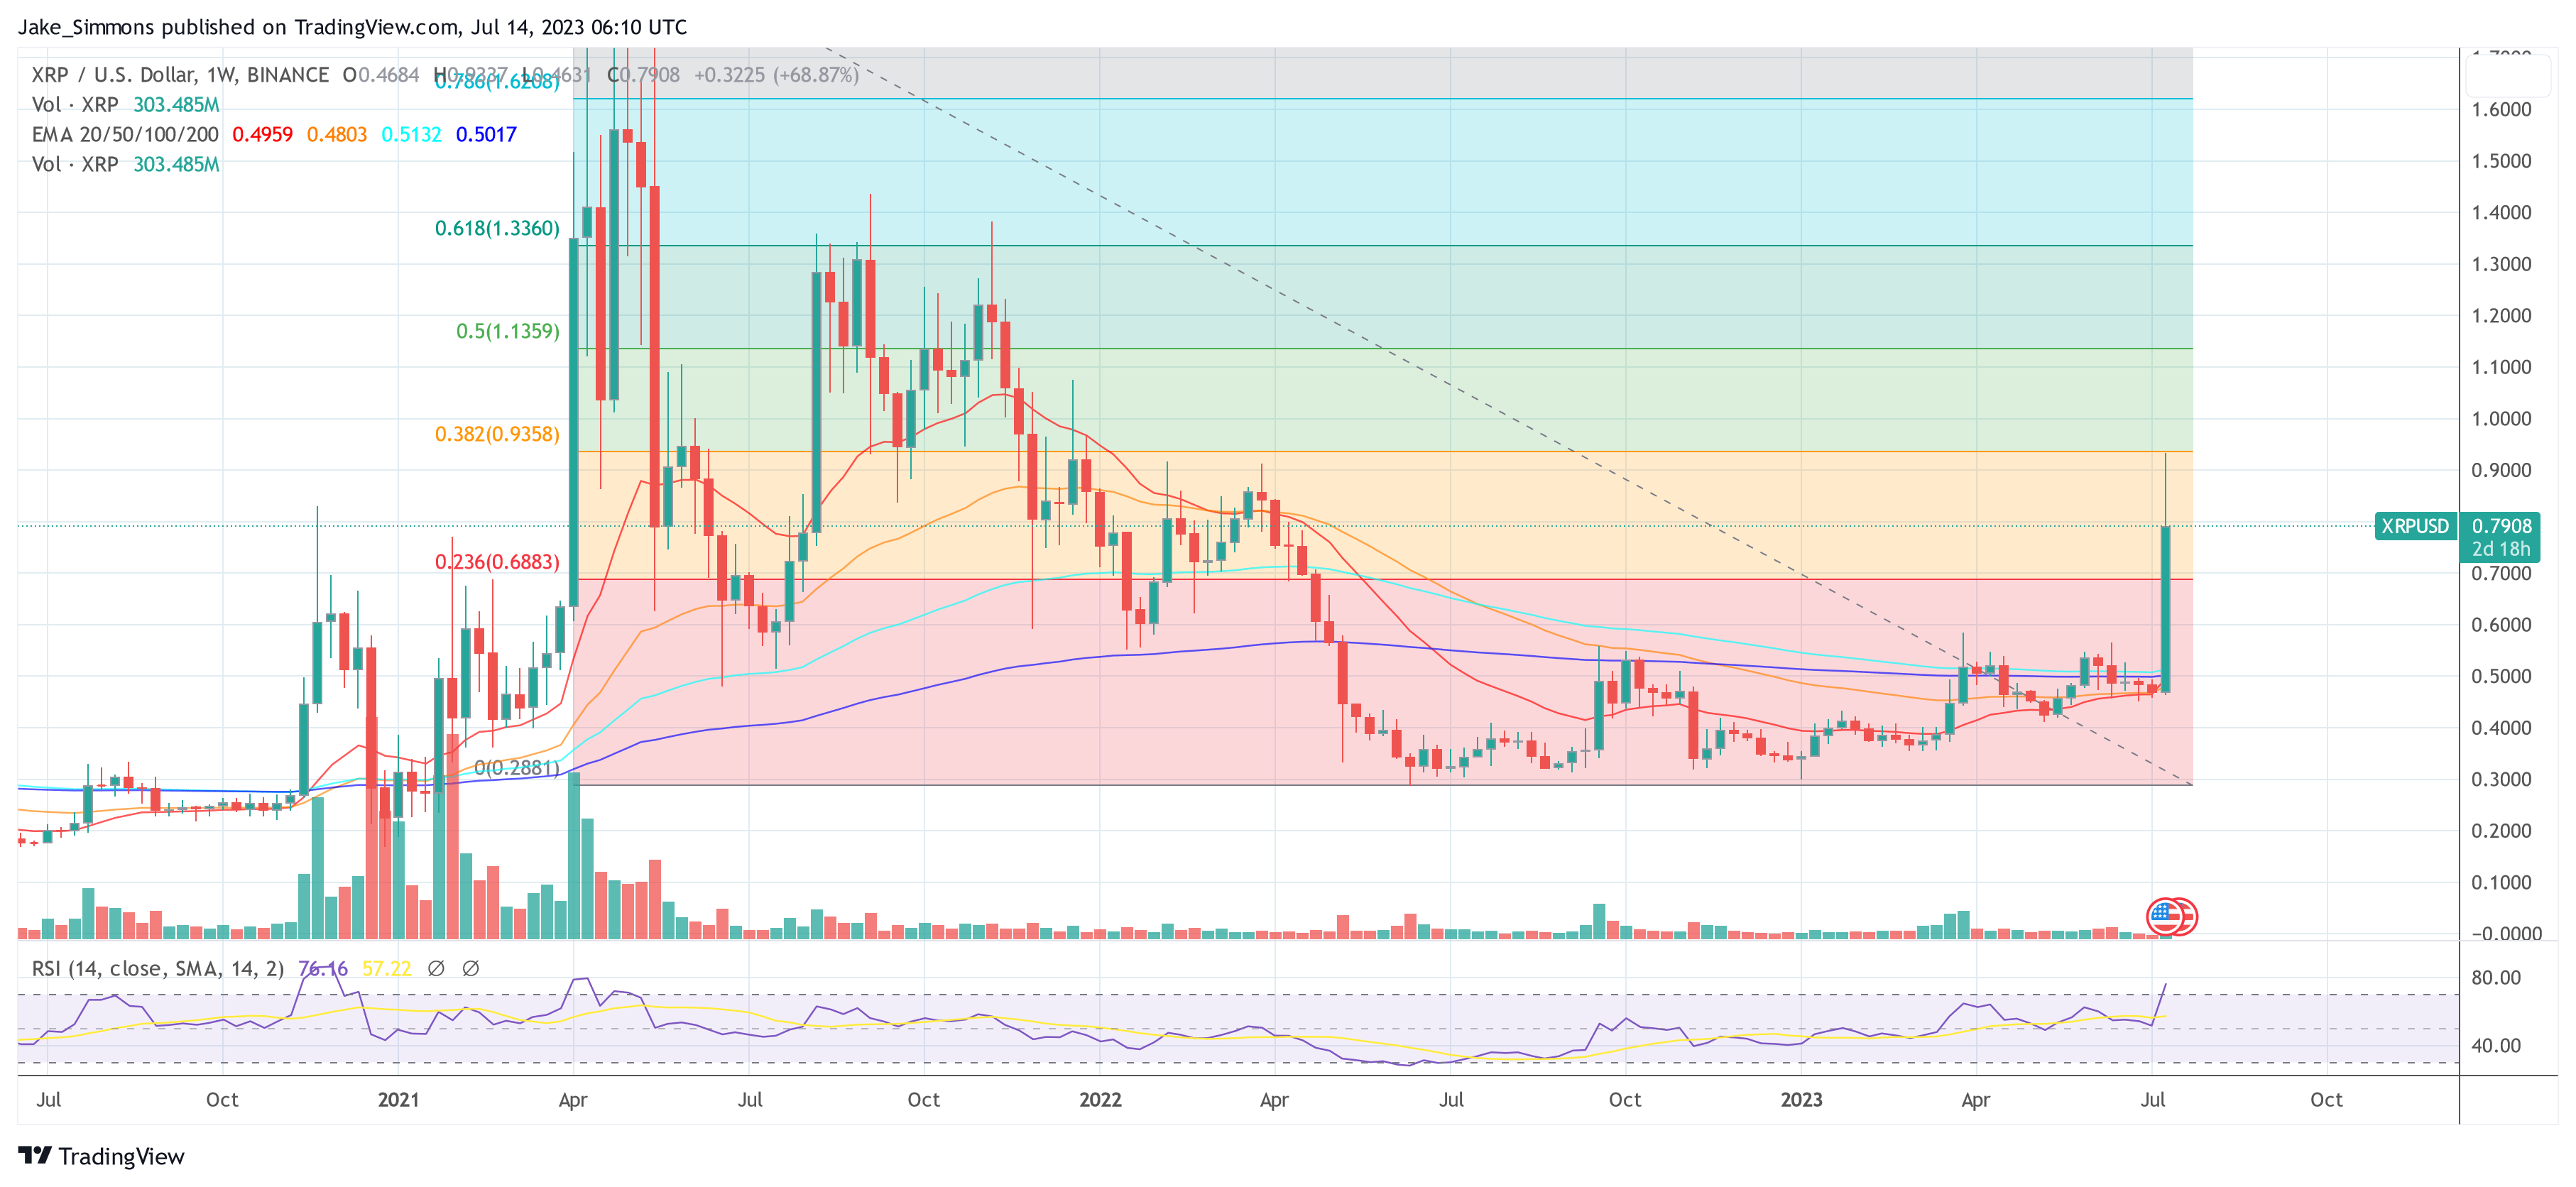Click the 2d 18h bar countdown label
The height and width of the screenshot is (1187, 2576).
[2500, 549]
